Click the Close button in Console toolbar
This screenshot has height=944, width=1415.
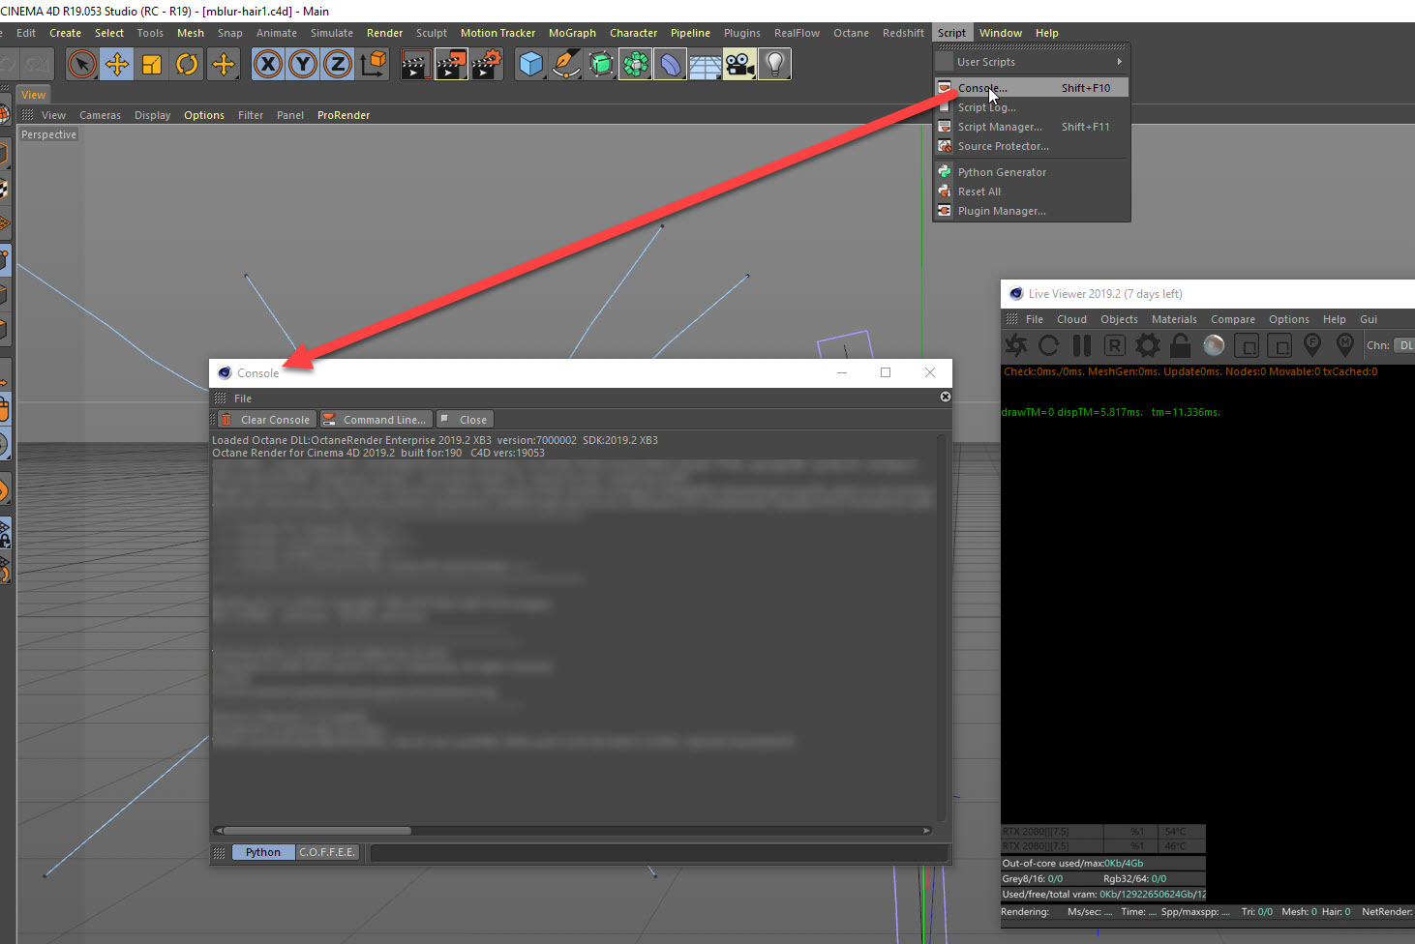tap(465, 420)
